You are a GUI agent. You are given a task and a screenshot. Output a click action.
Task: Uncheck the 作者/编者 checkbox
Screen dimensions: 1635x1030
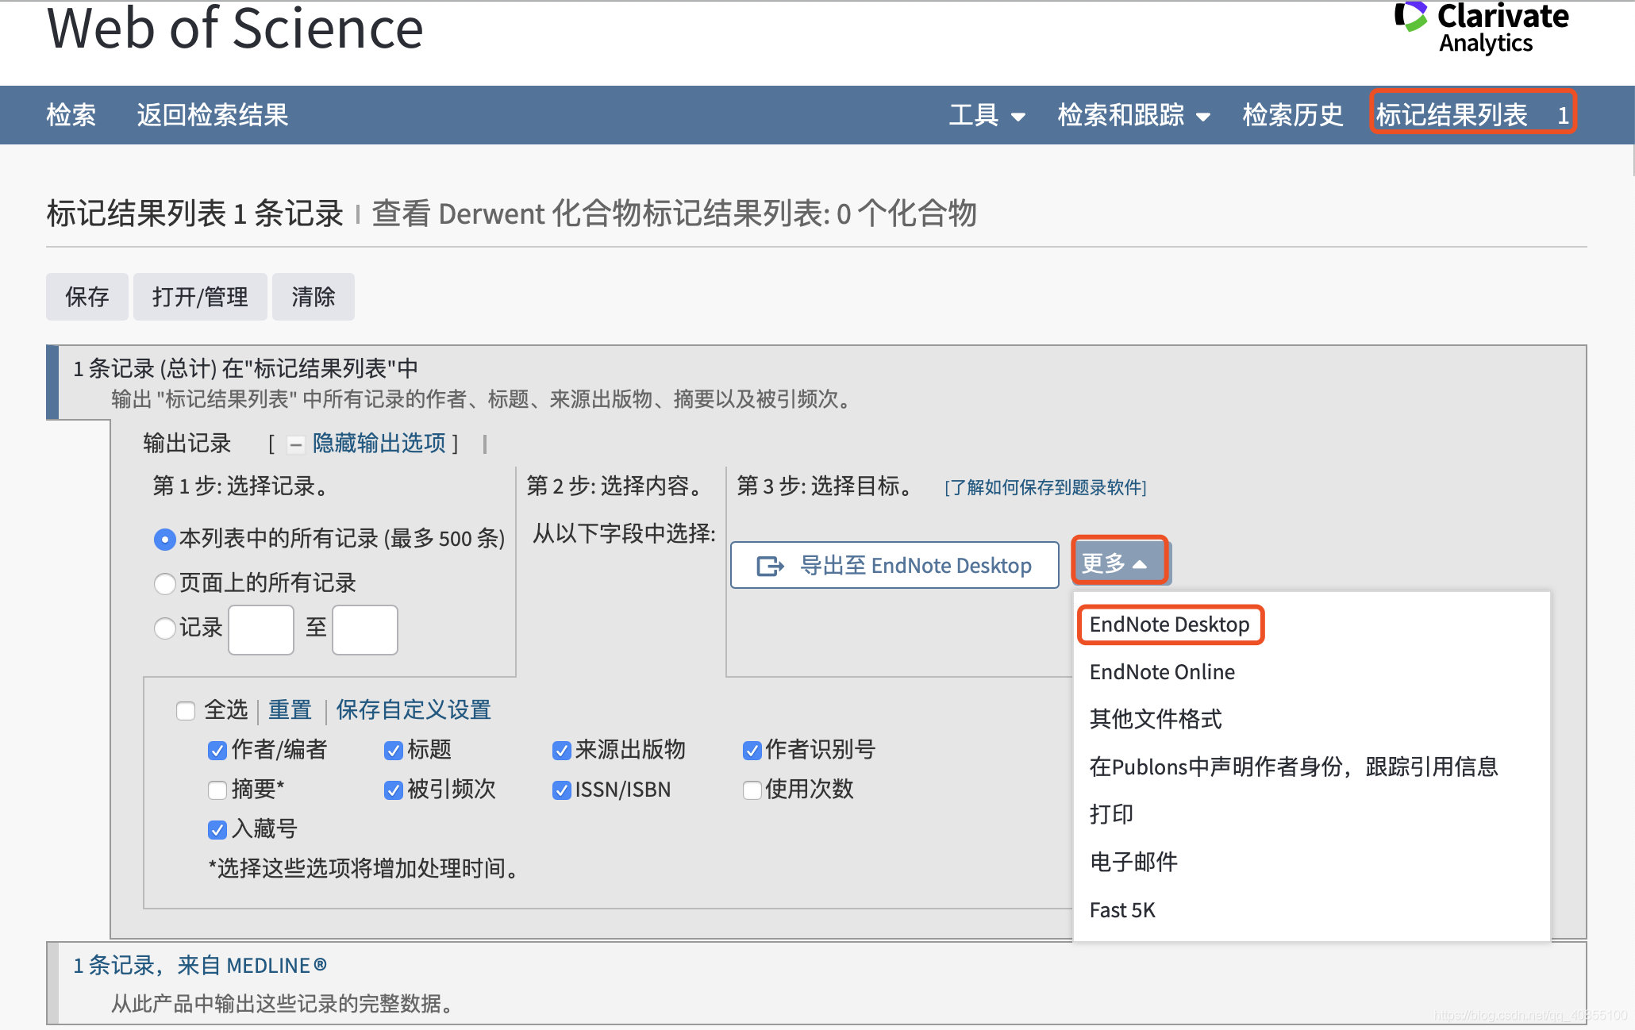point(217,750)
